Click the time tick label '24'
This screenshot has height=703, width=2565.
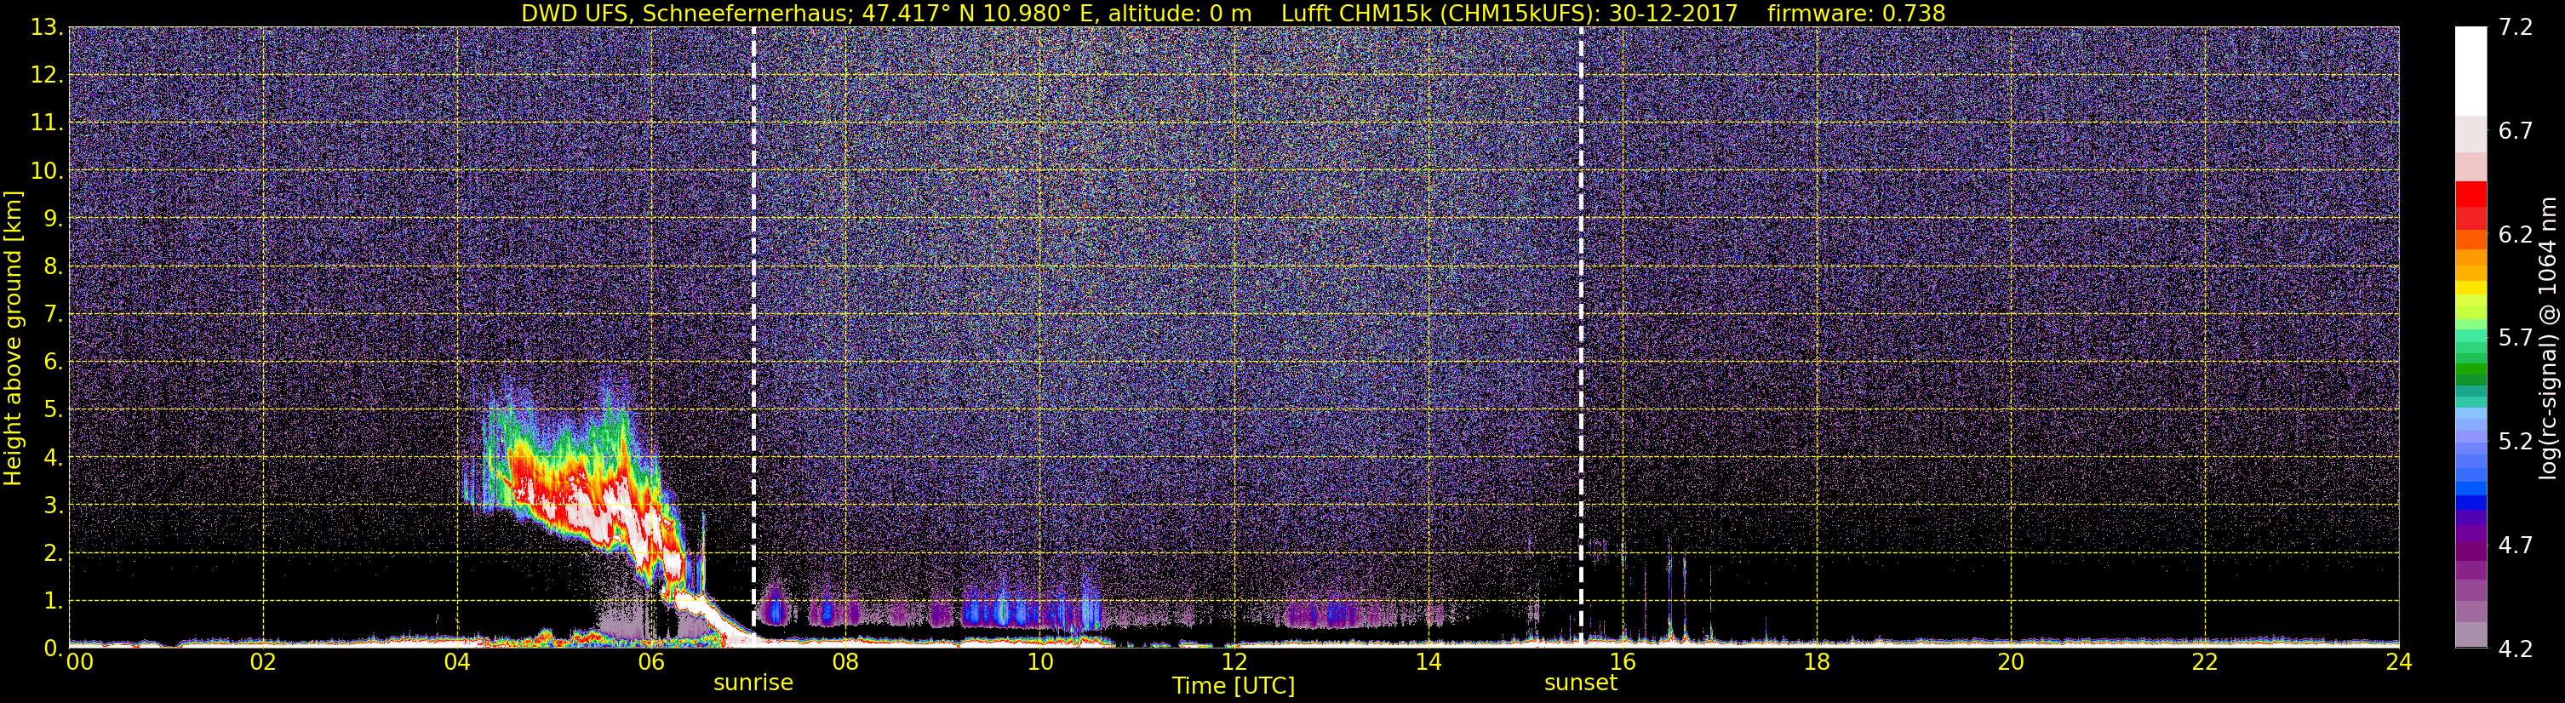click(x=2399, y=662)
